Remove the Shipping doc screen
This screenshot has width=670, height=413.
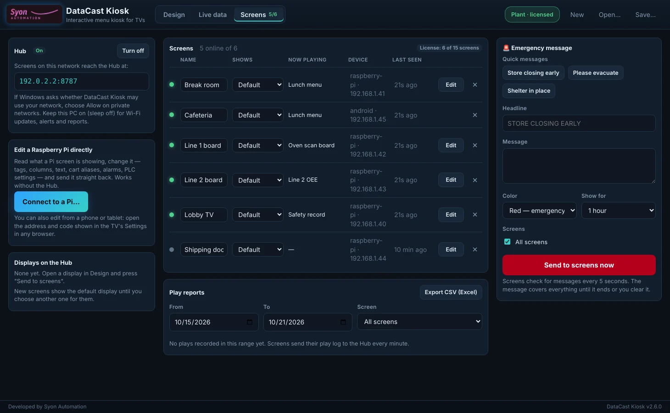pyautogui.click(x=475, y=250)
